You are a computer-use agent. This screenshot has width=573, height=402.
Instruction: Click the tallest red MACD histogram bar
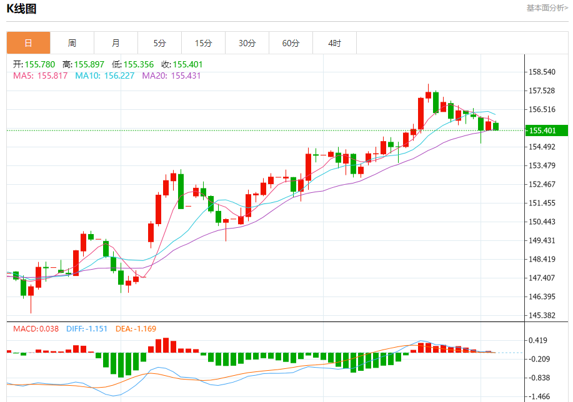[166, 345]
